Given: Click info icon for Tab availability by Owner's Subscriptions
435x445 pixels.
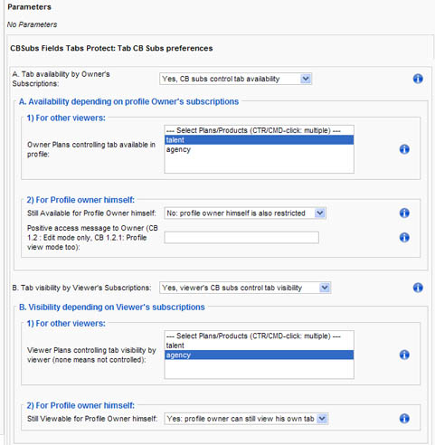Looking at the screenshot, I should [x=418, y=79].
